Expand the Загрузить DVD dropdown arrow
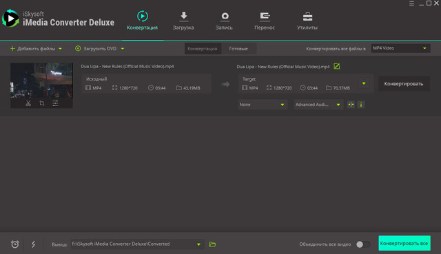Screen dimensions: 441x254 point(123,49)
